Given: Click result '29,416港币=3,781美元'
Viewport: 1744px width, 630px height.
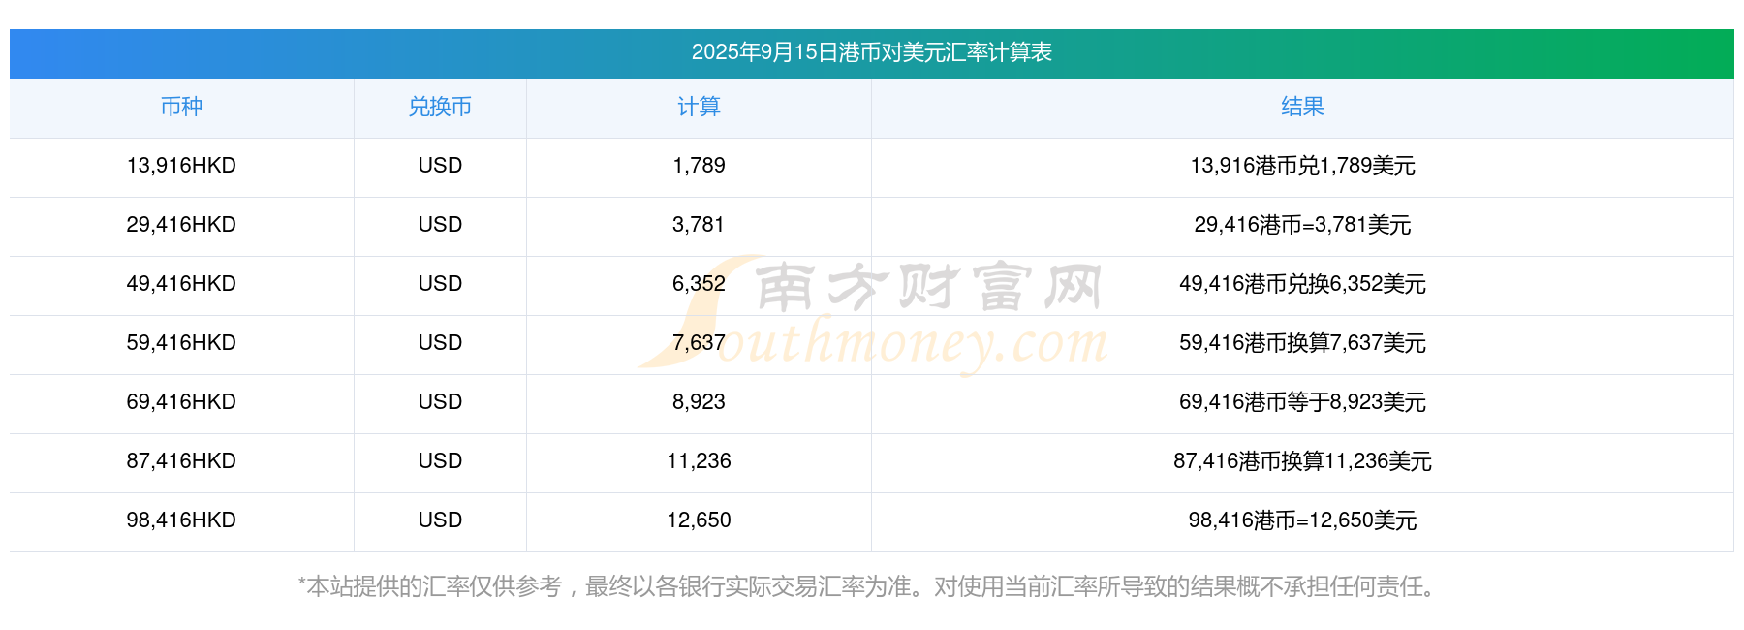Looking at the screenshot, I should (1302, 225).
